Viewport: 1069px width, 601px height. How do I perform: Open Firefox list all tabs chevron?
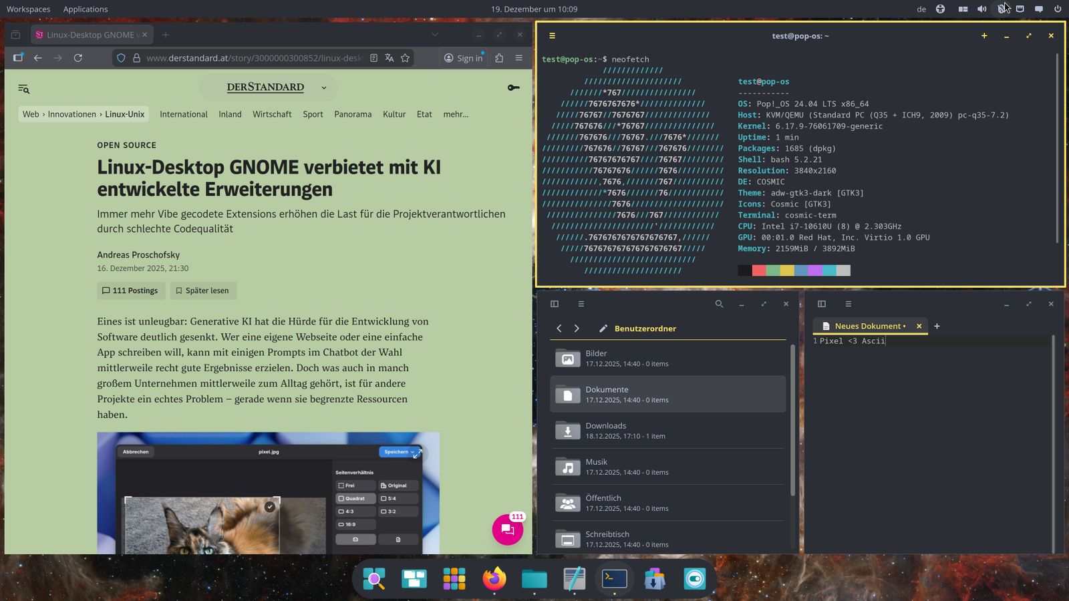pos(435,35)
